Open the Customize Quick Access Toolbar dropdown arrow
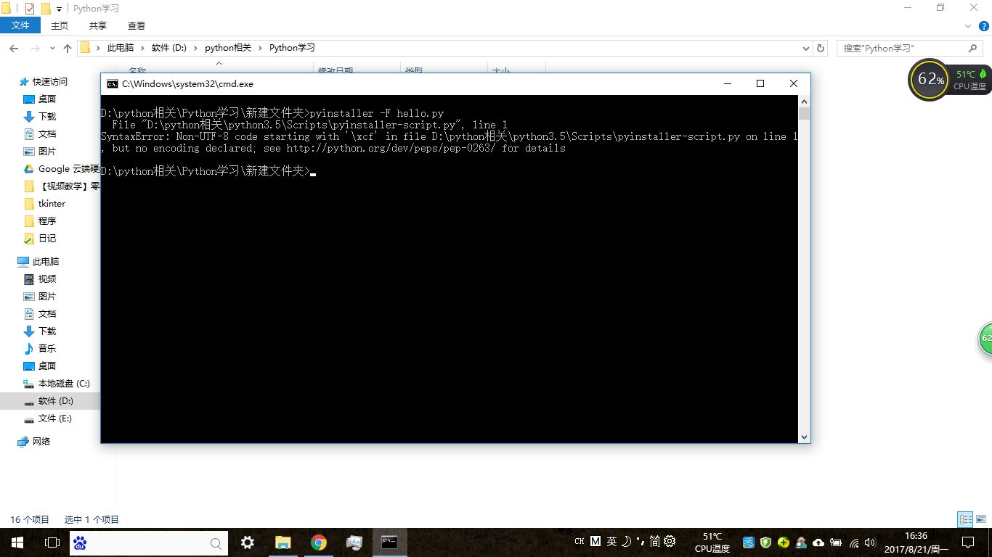Screen dimensions: 992x557 [59, 9]
